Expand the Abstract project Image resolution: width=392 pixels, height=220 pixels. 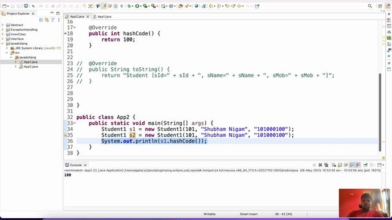coord(2,25)
